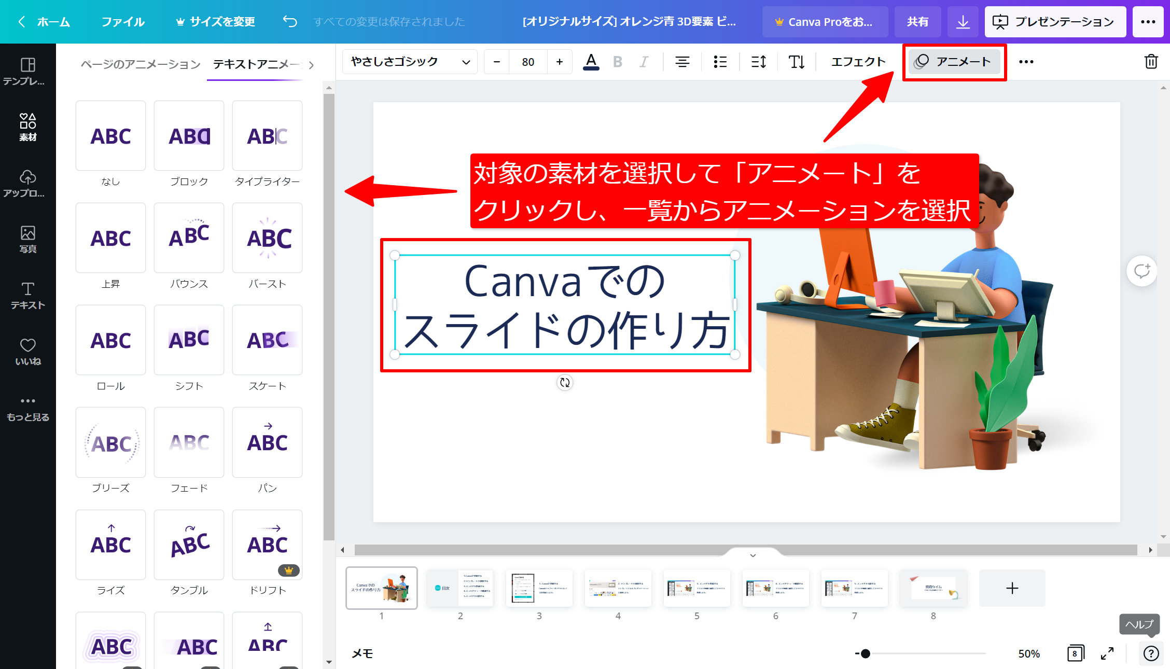
Task: Open the エフェクト effects panel
Action: point(858,62)
